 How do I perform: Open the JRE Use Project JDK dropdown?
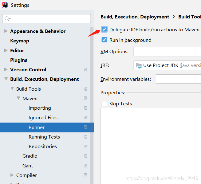click(167, 65)
